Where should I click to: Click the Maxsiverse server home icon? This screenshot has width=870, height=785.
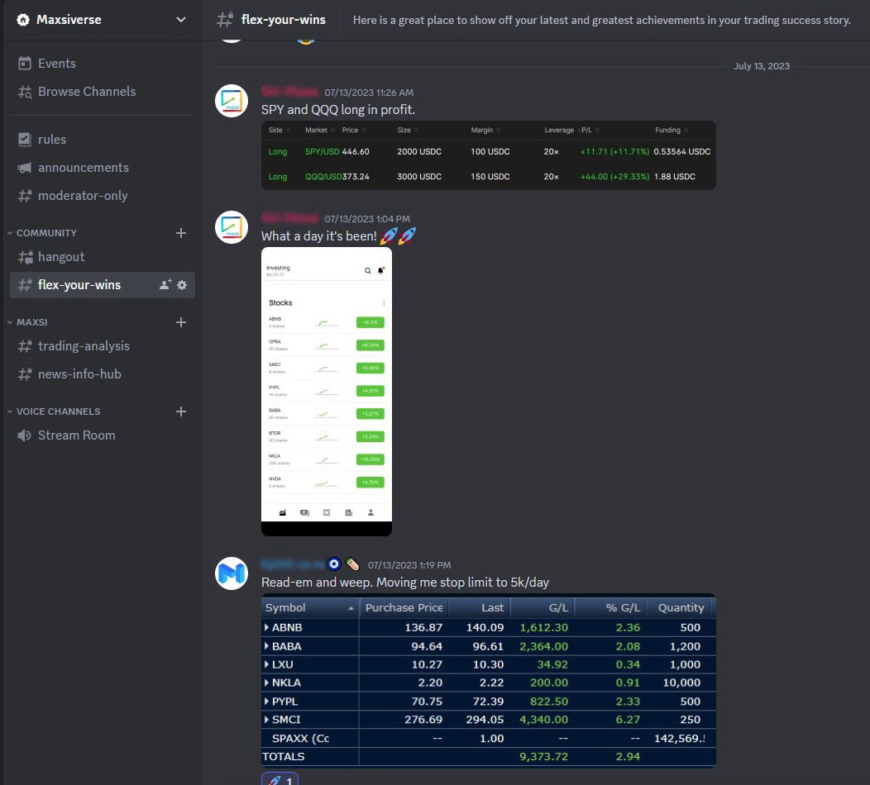23,20
